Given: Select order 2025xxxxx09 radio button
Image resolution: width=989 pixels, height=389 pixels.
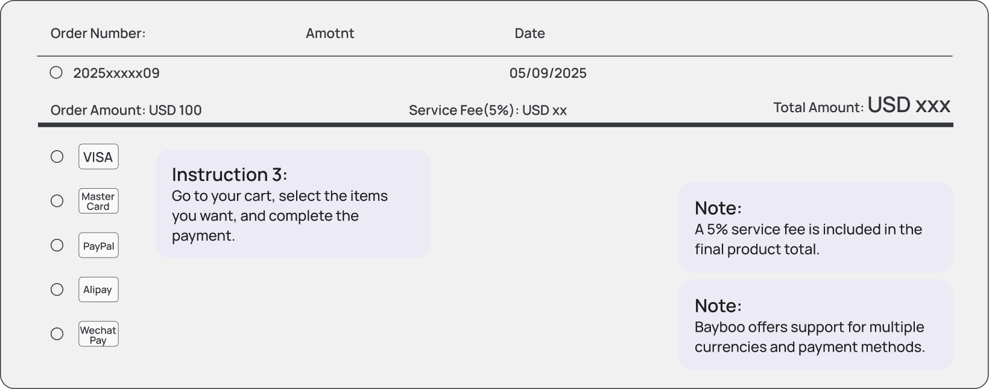Looking at the screenshot, I should pyautogui.click(x=56, y=73).
